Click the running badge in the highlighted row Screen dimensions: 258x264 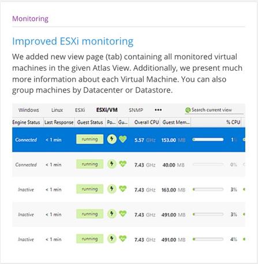[89, 139]
